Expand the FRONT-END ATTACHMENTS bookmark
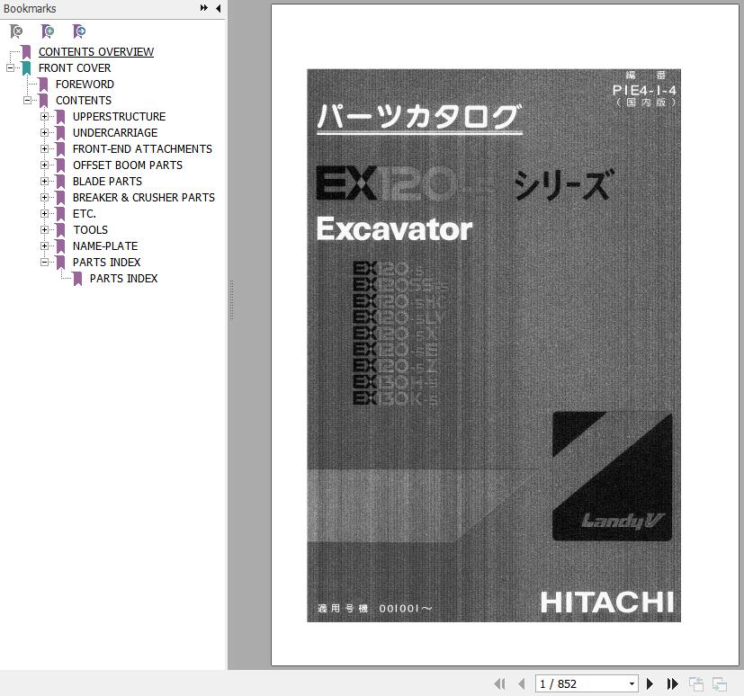Viewport: 744px width, 696px height. (44, 148)
